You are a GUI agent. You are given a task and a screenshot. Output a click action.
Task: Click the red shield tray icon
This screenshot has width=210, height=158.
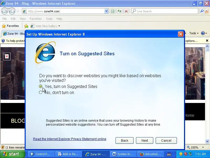tap(186, 154)
